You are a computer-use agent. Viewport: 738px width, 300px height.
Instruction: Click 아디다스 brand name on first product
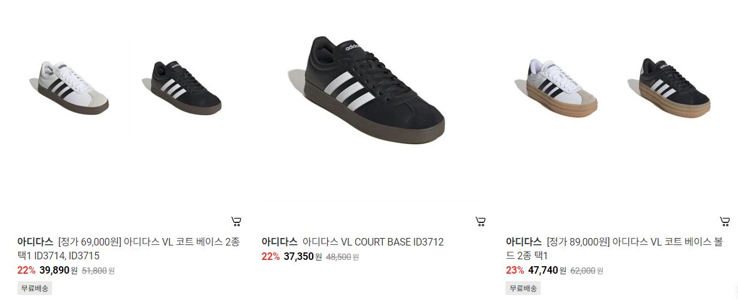click(35, 242)
